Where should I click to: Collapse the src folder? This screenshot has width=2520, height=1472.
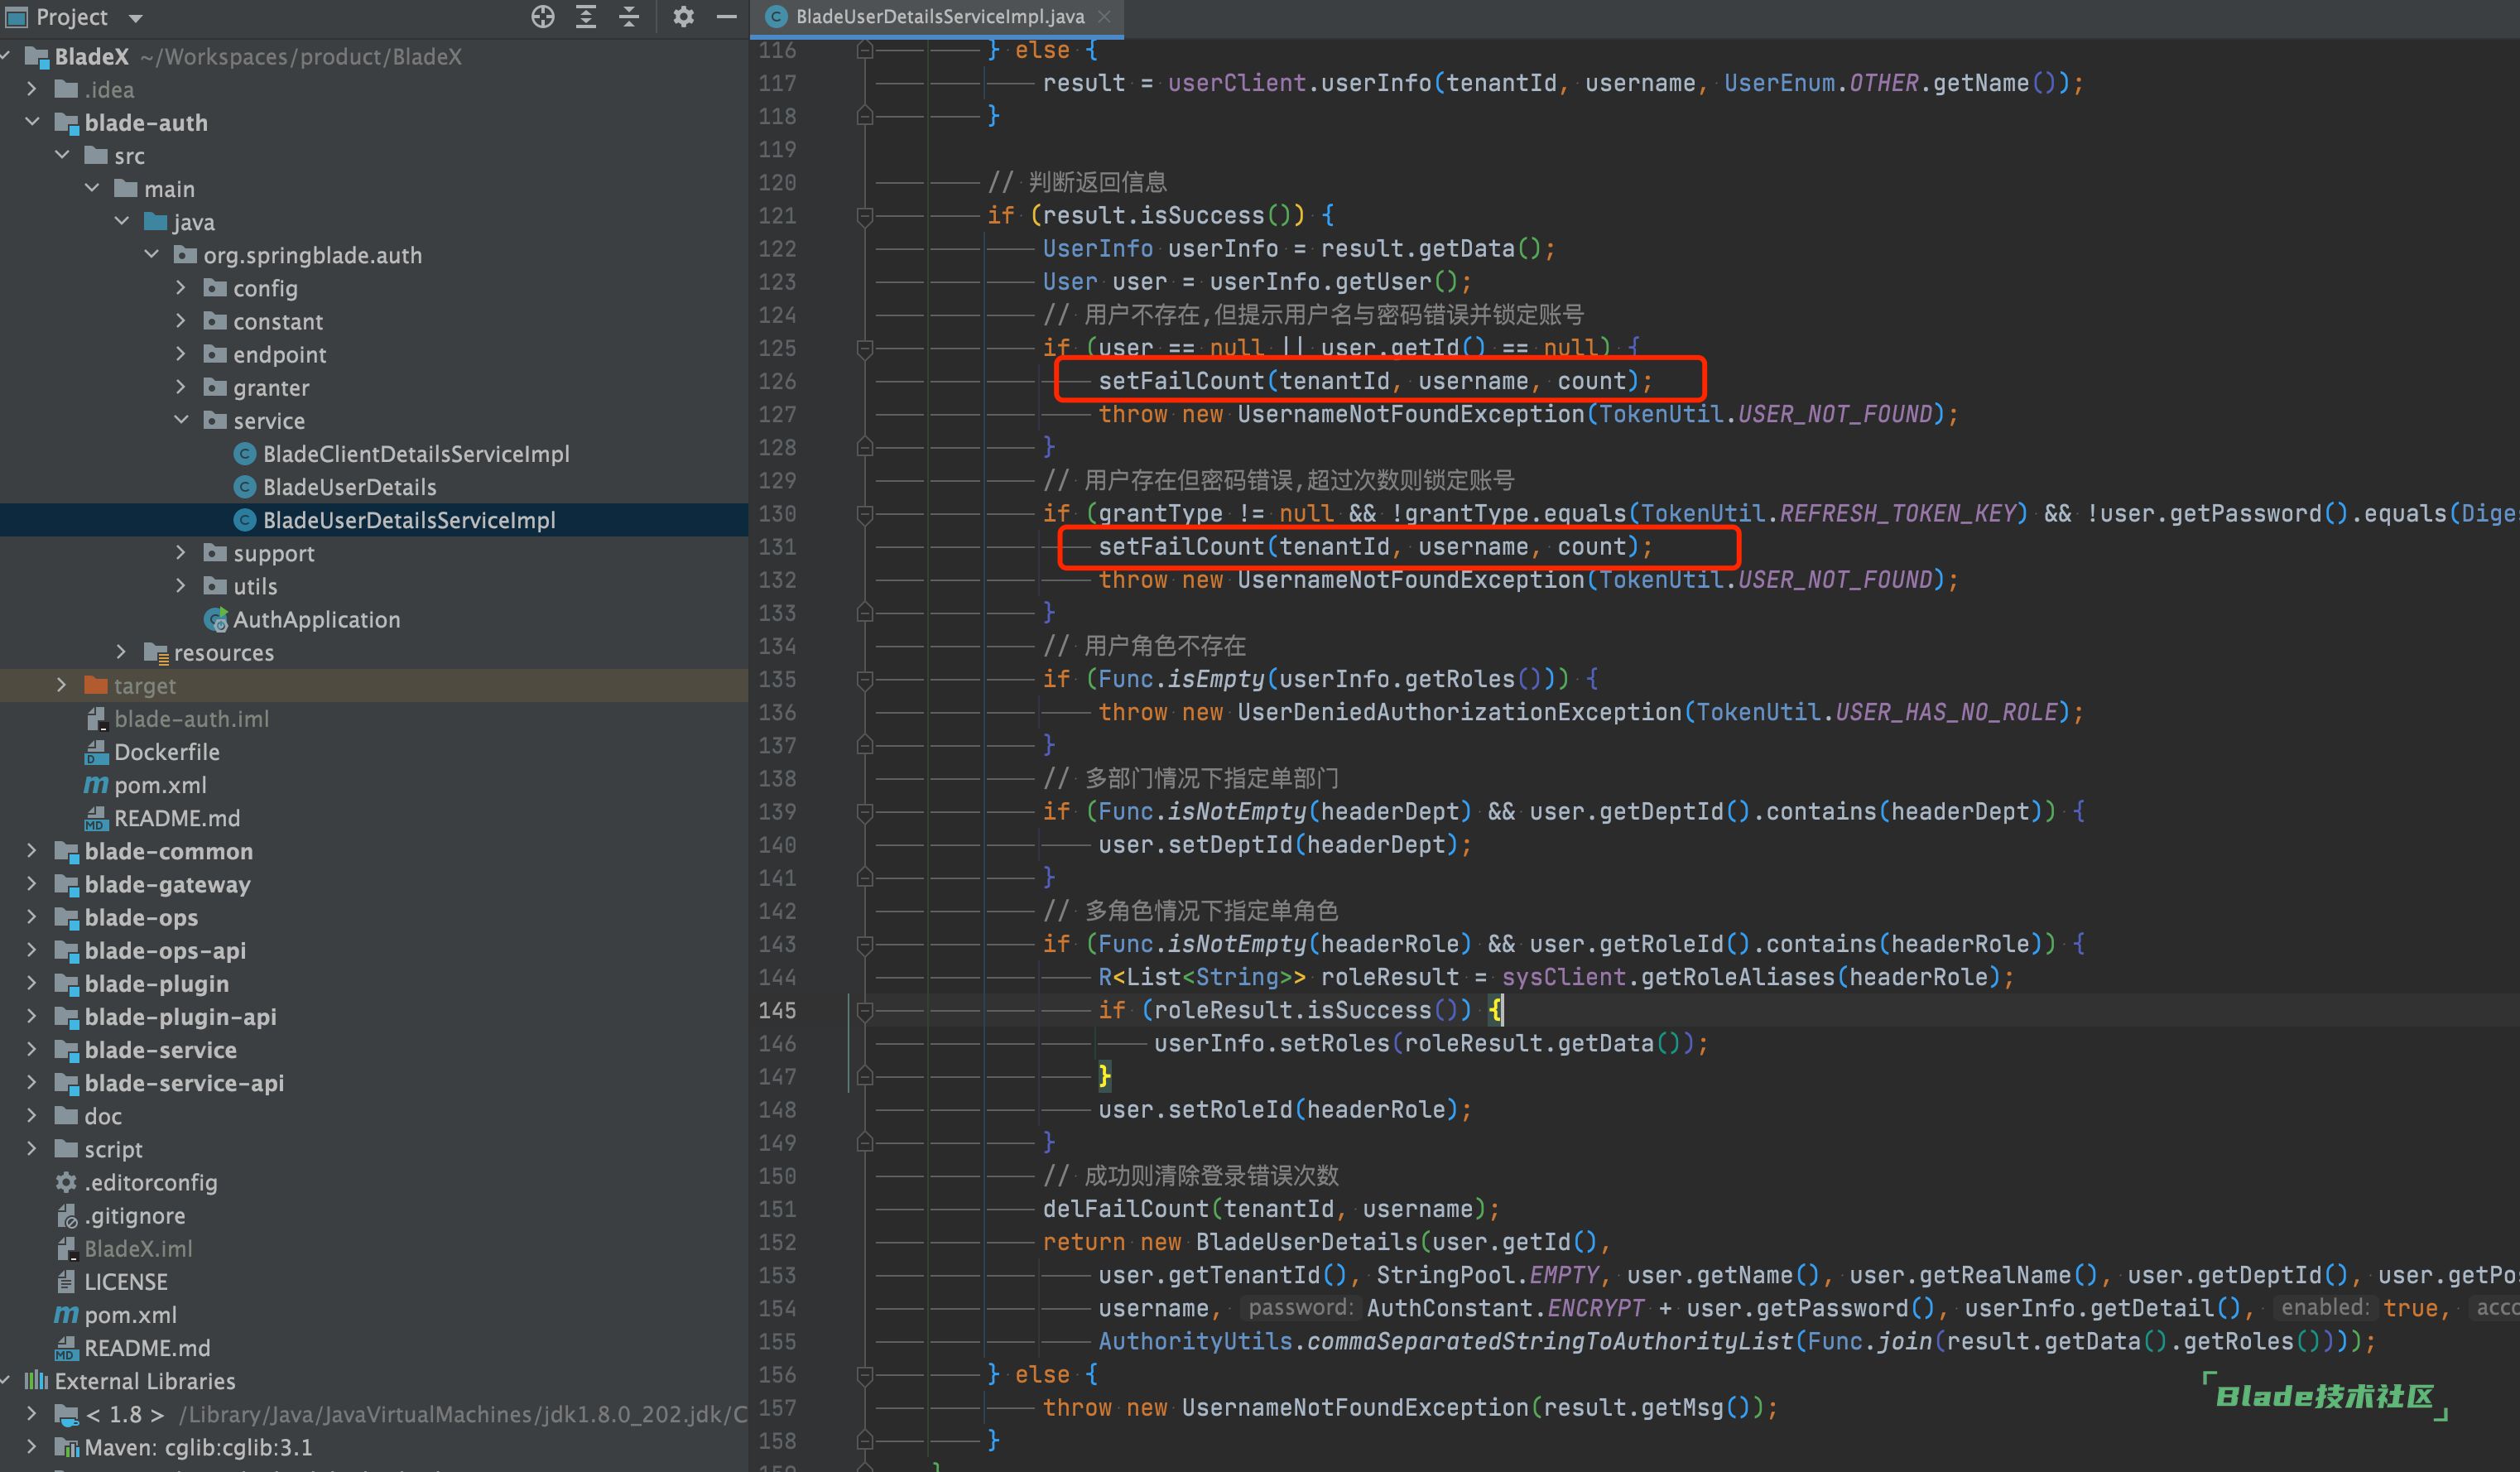point(62,155)
